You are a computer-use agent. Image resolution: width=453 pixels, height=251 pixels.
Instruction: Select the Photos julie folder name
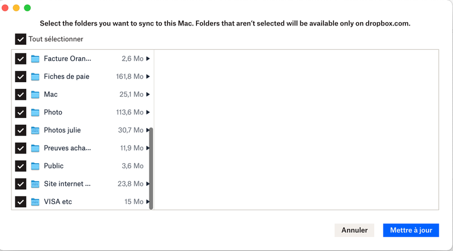(62, 130)
